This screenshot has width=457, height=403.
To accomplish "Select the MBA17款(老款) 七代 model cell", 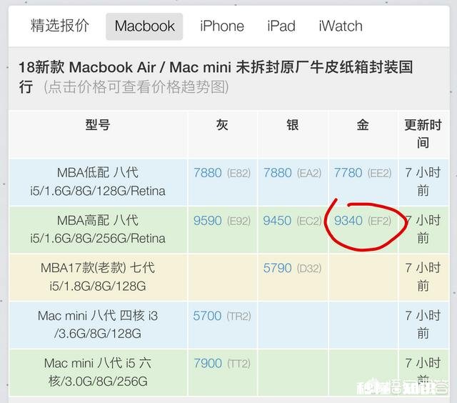I will pos(98,277).
